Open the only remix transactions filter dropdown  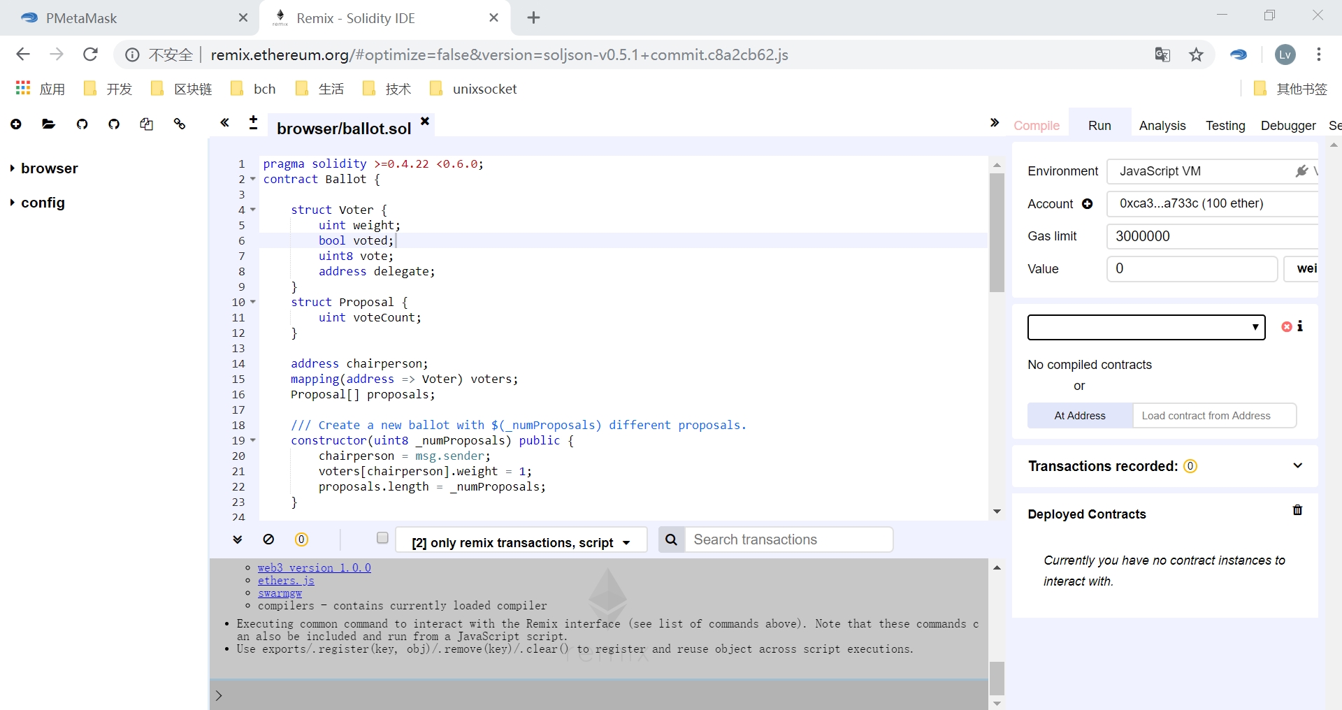pos(521,542)
